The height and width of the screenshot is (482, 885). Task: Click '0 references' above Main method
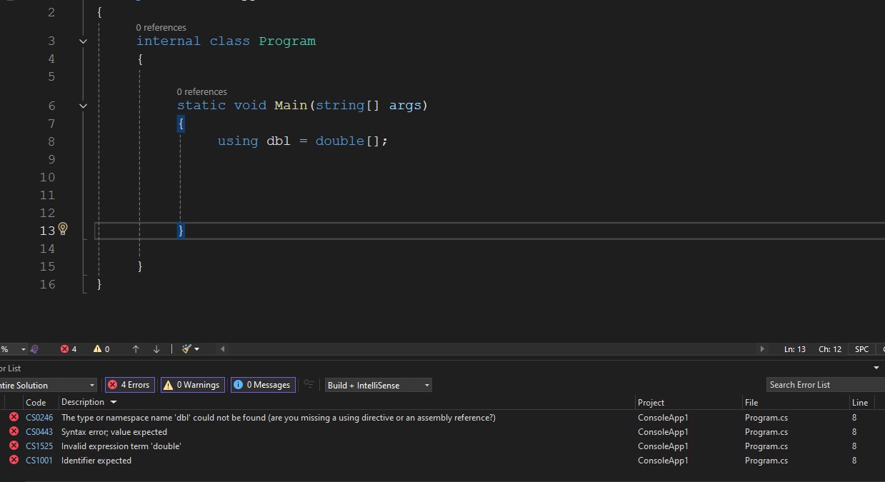202,91
